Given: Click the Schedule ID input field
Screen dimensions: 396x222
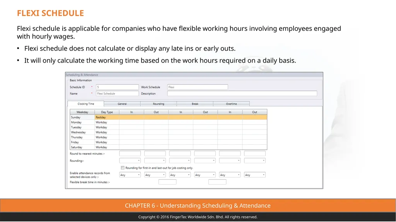Looking at the screenshot, I should (x=117, y=87).
